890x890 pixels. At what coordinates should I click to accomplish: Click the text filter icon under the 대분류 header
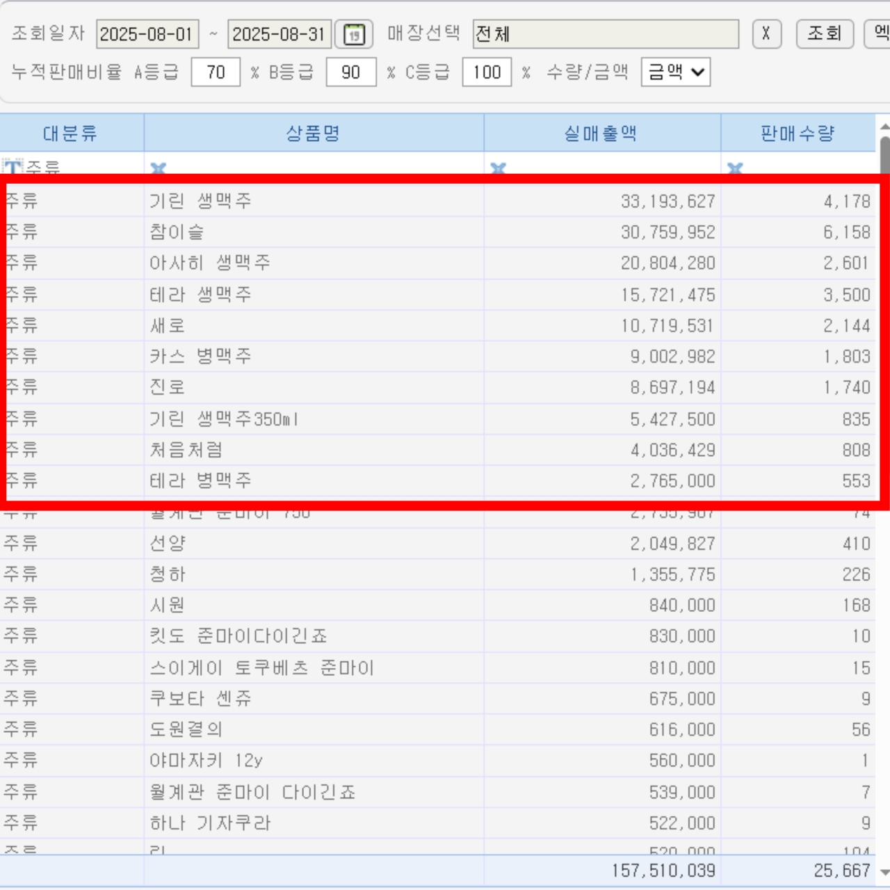point(12,167)
